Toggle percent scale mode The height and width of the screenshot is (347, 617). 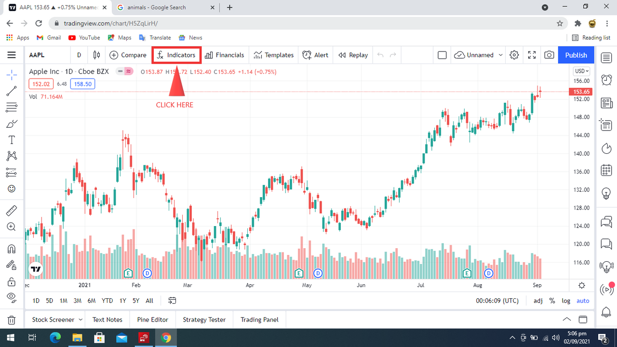552,301
